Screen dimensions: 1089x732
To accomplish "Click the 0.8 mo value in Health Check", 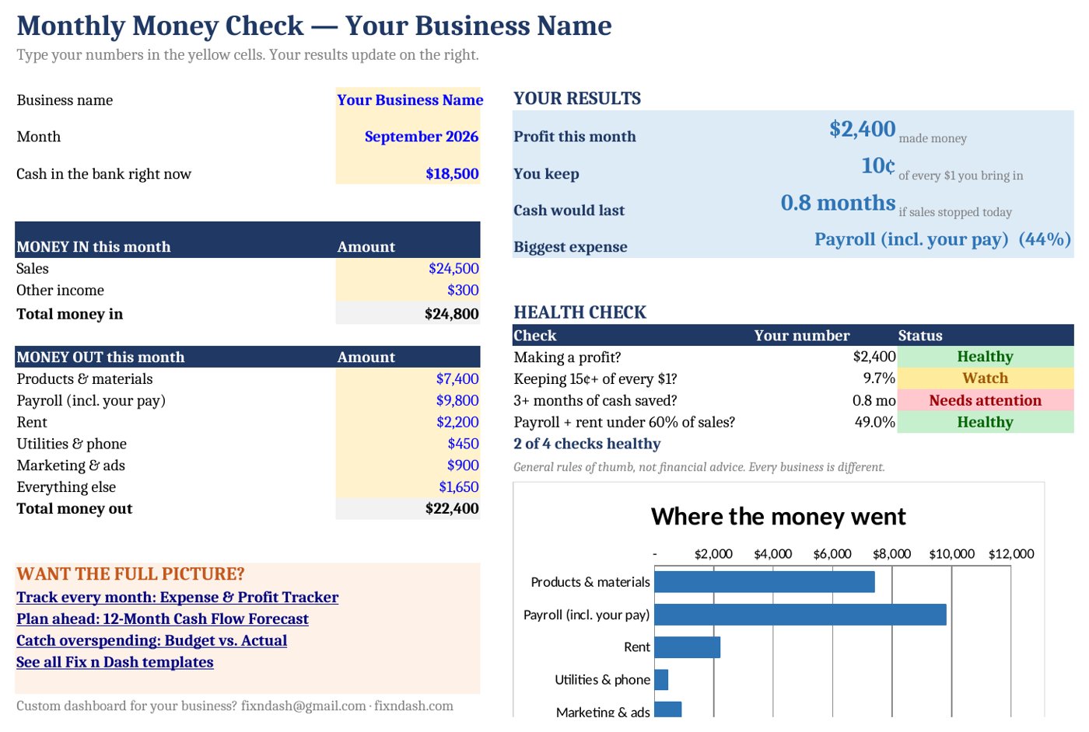I will coord(874,400).
